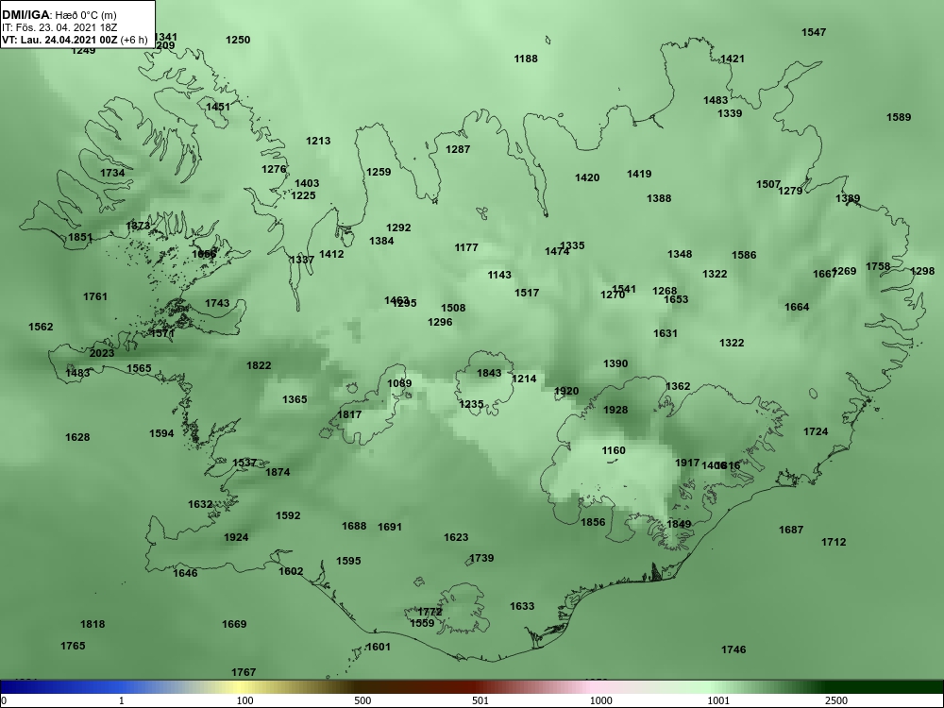Image resolution: width=944 pixels, height=708 pixels.
Task: Select the 1767 value at the bottom
Action: pyautogui.click(x=244, y=672)
